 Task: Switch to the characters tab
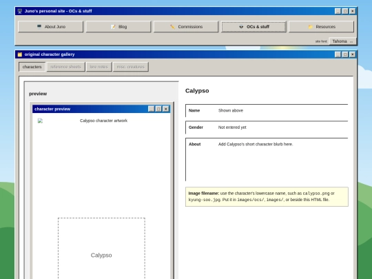(x=32, y=67)
